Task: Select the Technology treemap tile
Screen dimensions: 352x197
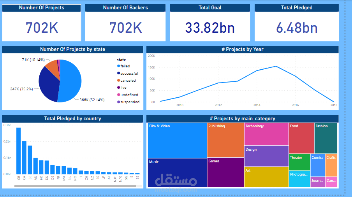Action: (266, 134)
